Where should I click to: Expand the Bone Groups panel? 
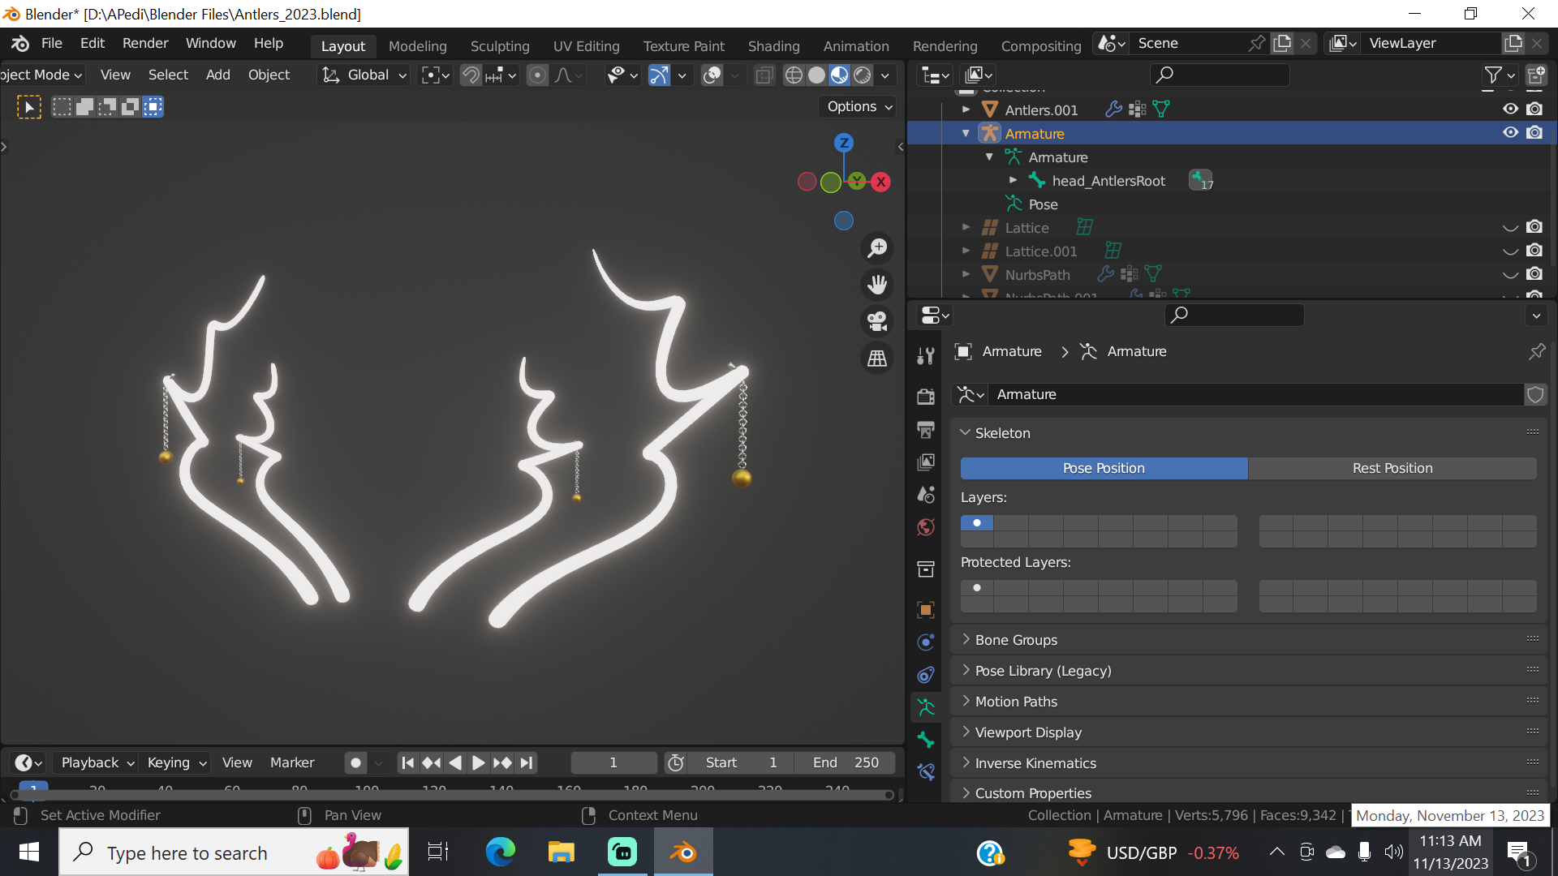pyautogui.click(x=1016, y=640)
